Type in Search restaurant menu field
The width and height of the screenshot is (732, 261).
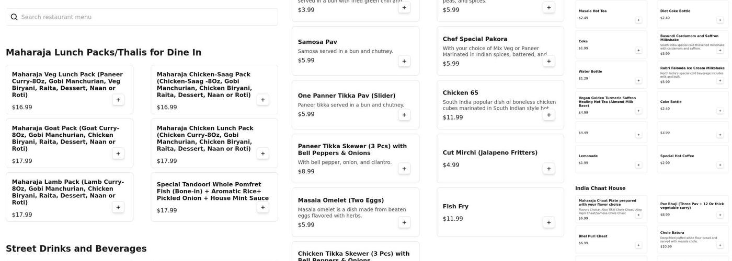(x=146, y=17)
